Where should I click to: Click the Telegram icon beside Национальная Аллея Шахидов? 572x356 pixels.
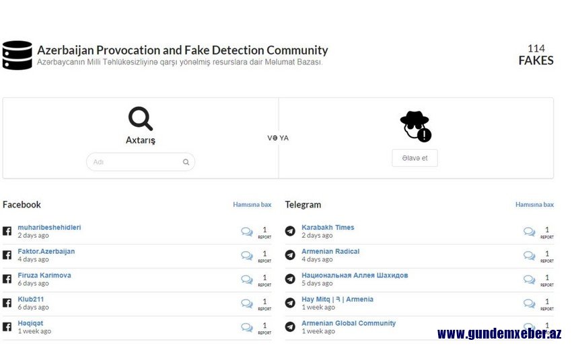290,279
